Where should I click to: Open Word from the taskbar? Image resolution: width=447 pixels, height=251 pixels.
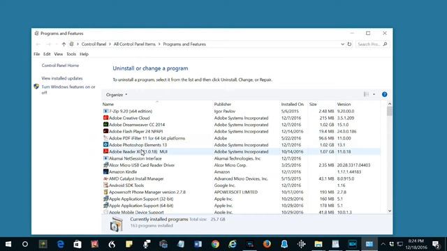(x=198, y=244)
